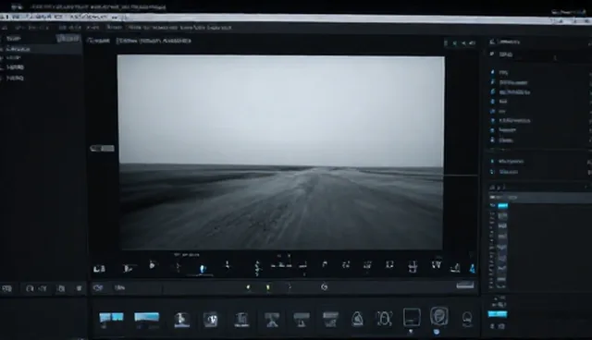Select the white marker beside the yellow marker
This screenshot has width=592, height=340.
pyautogui.click(x=248, y=287)
